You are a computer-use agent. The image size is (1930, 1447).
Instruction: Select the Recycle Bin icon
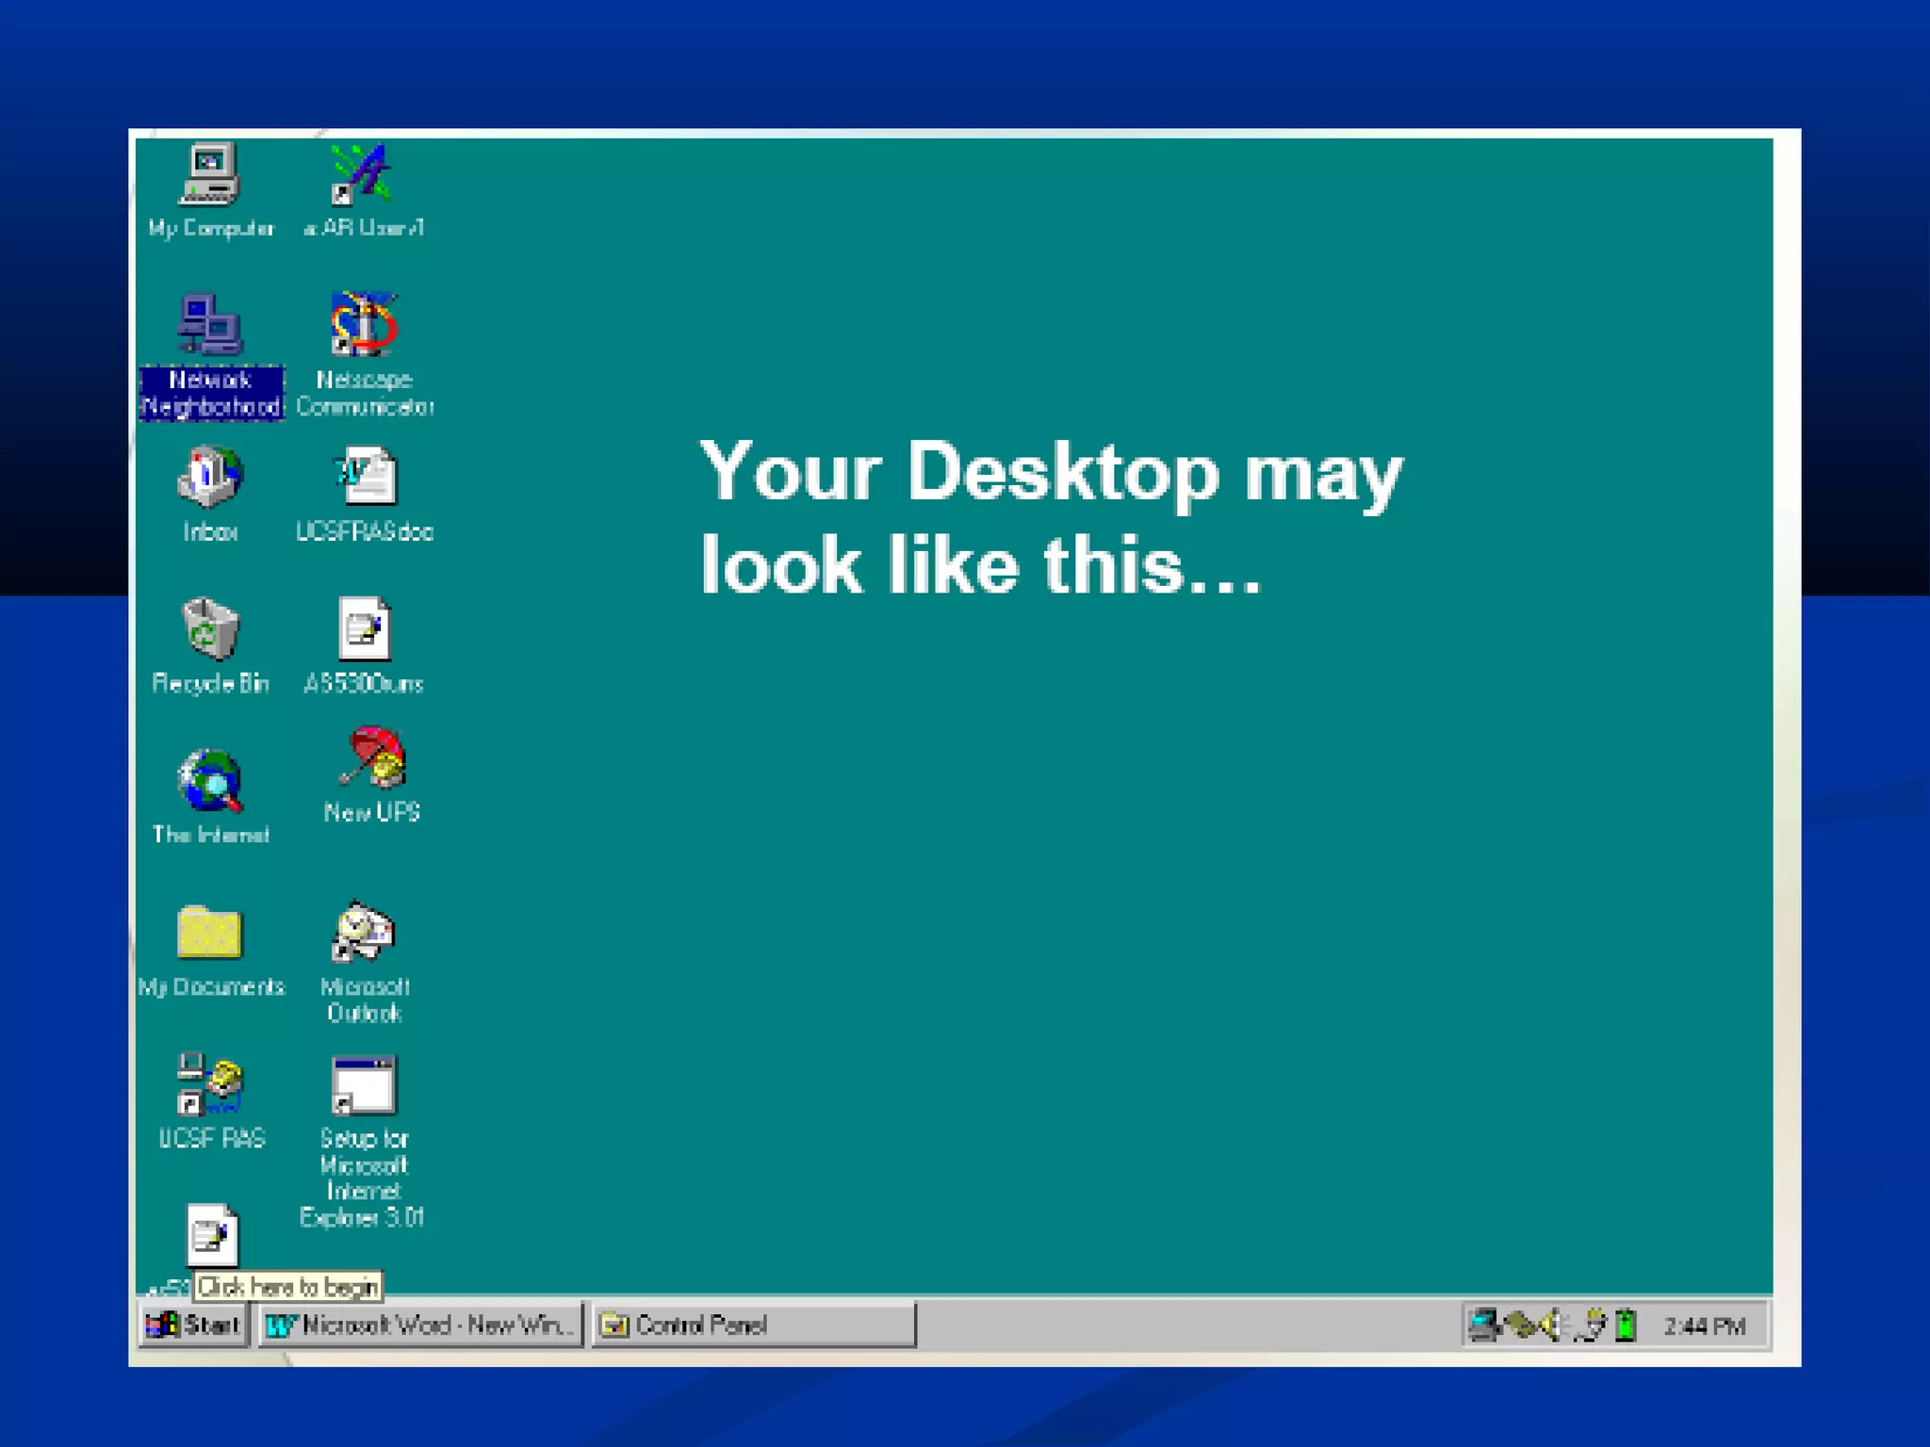(210, 629)
